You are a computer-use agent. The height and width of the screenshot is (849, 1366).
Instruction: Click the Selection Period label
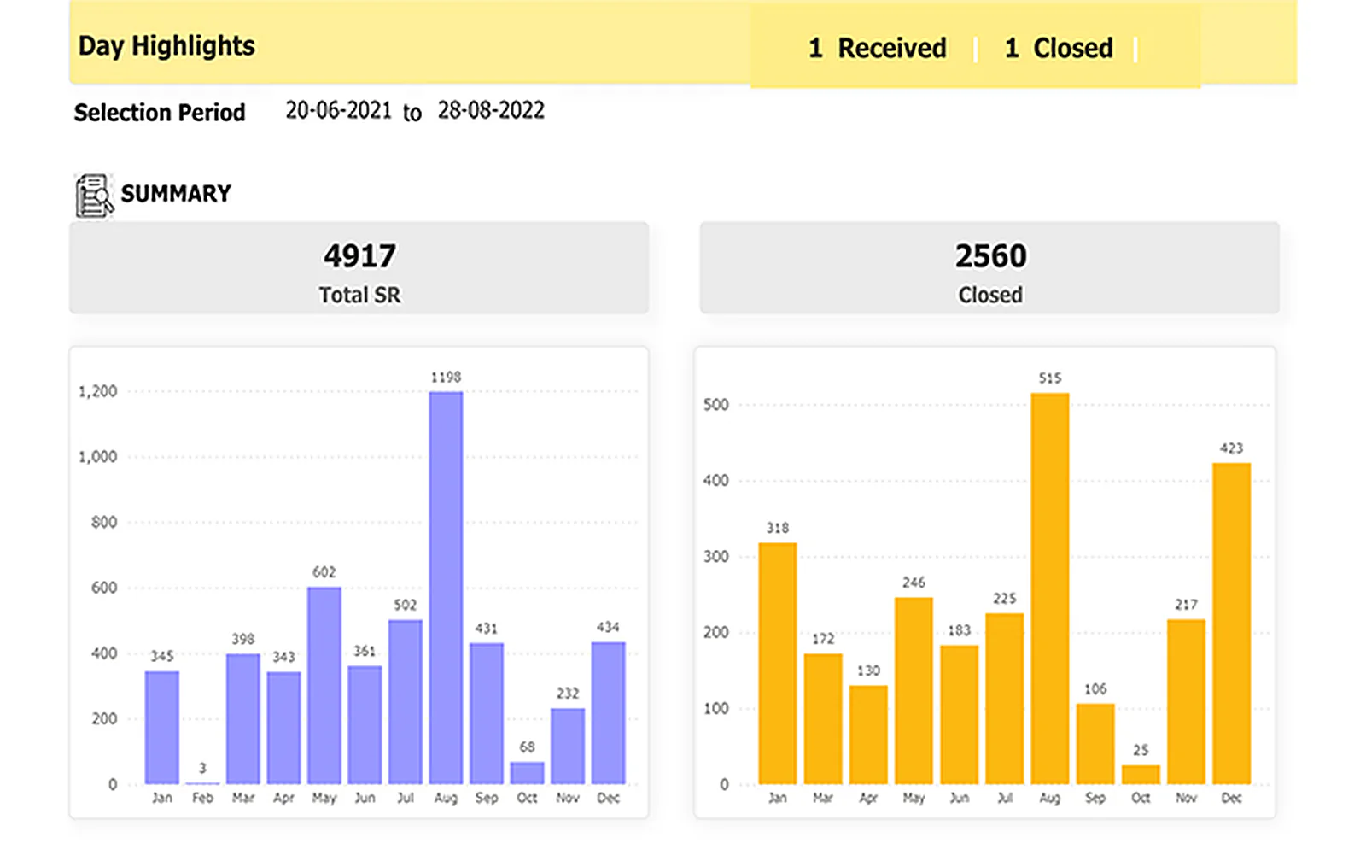[160, 113]
